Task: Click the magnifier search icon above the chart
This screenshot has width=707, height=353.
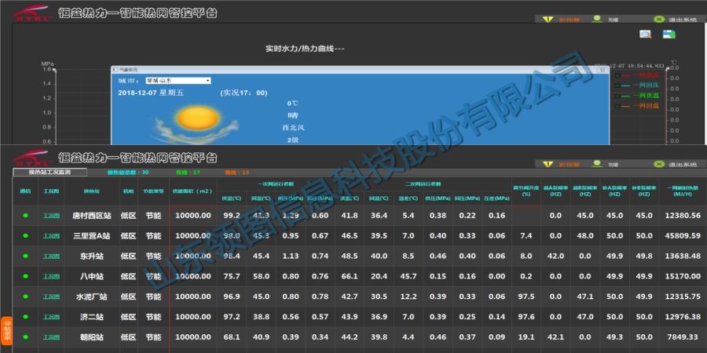Action: (x=645, y=34)
